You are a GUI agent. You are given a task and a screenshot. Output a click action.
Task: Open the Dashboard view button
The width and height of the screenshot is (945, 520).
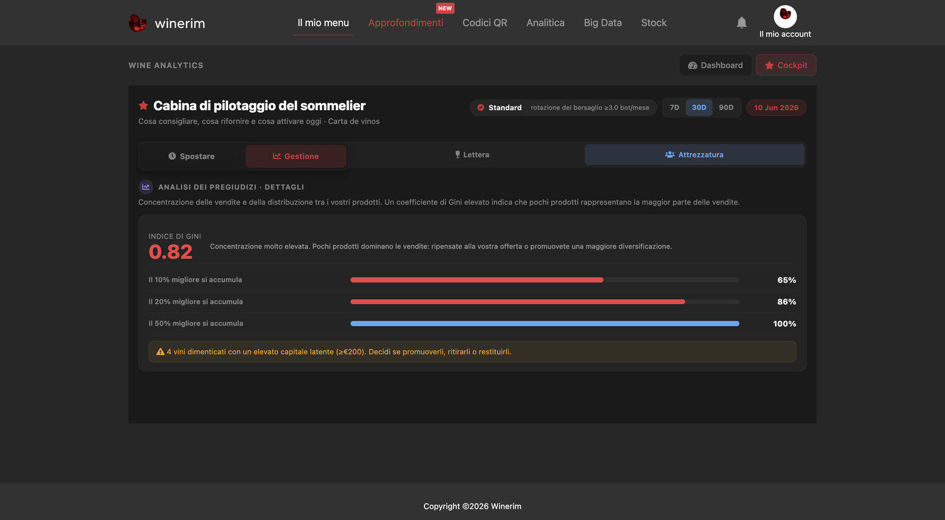pyautogui.click(x=715, y=65)
